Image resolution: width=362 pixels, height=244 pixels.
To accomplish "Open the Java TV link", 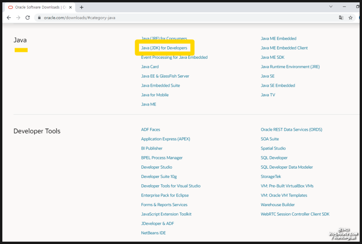I will coord(268,95).
